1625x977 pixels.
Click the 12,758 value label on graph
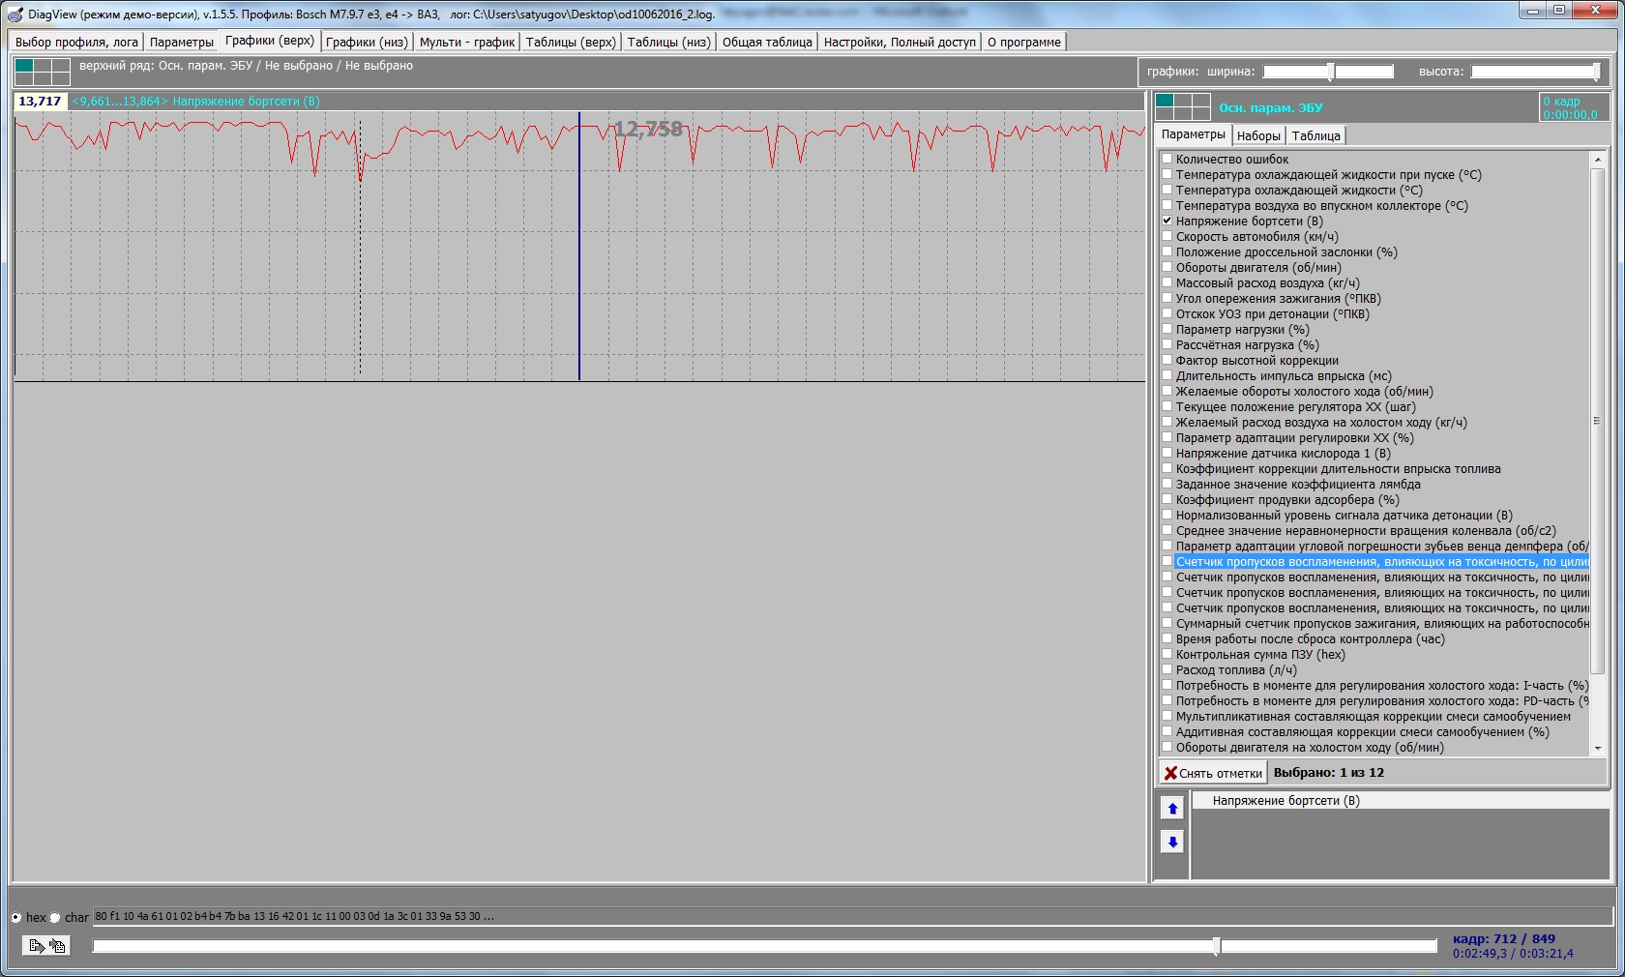(648, 129)
